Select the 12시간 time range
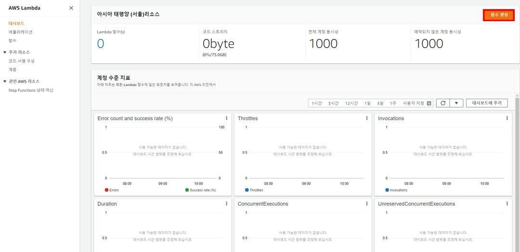Screen dimensions: 520x252 351,103
